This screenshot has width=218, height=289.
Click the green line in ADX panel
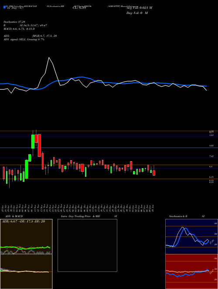(25, 248)
